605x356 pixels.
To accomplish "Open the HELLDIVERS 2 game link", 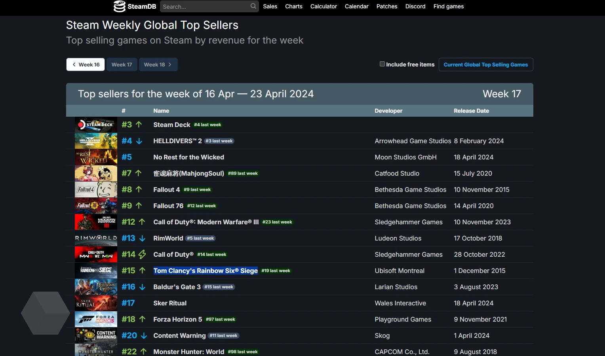I will 177,141.
